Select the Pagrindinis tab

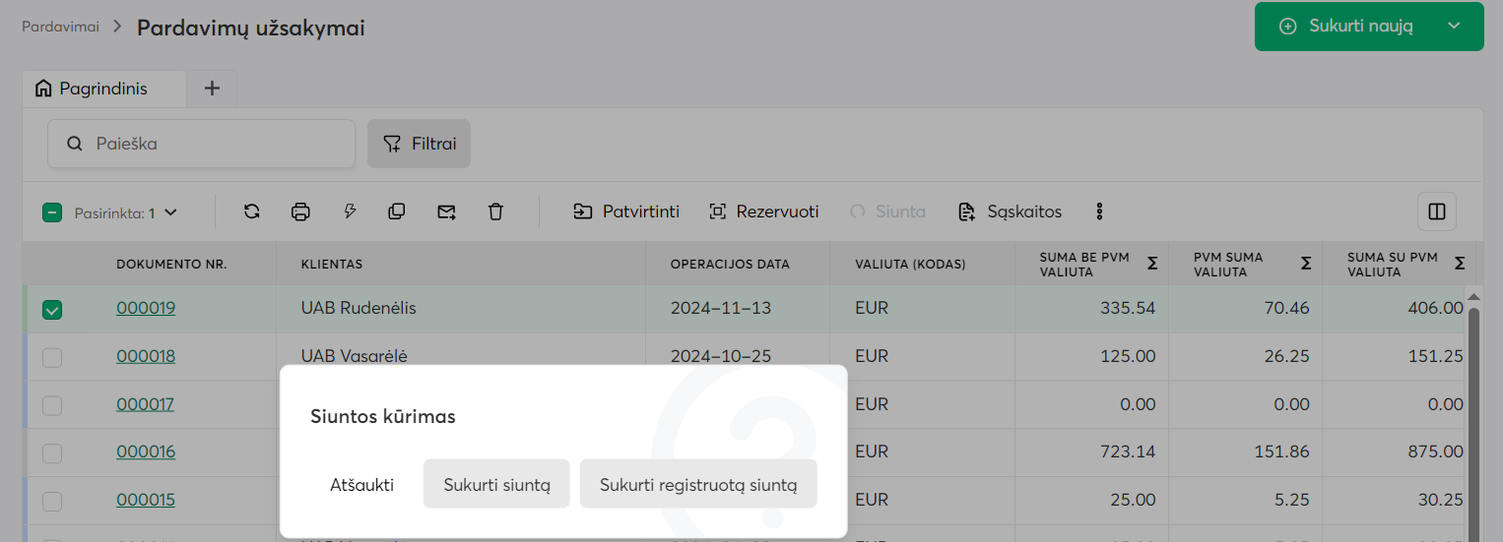102,89
